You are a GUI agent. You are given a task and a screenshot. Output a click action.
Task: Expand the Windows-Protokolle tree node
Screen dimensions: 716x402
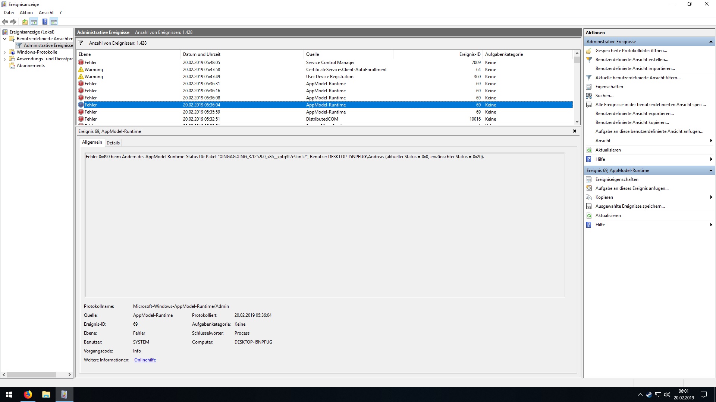pos(4,52)
